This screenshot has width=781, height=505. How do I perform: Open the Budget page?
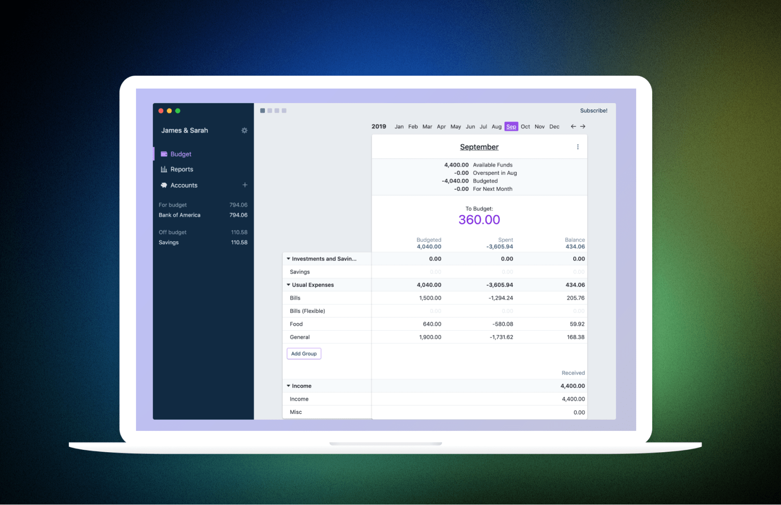(x=181, y=154)
